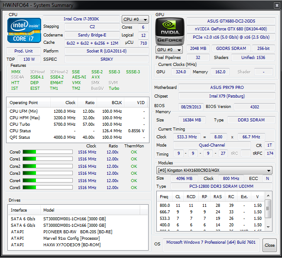Click the nVIDIA GeForce GTX 680 (GK104-400) field
The image size is (282, 258).
pos(231,29)
